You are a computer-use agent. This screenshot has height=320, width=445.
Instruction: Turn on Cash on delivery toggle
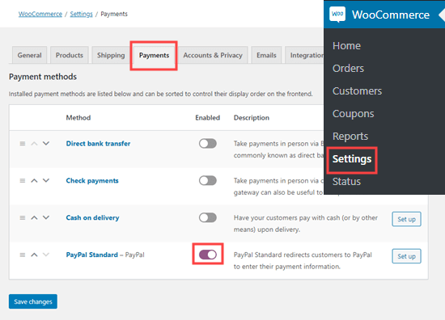pyautogui.click(x=208, y=217)
